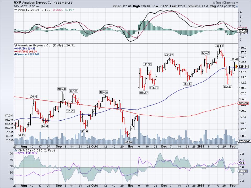Click the 58.9 SCTR axis tag
This screenshot has width=251, height=188.
242,163
